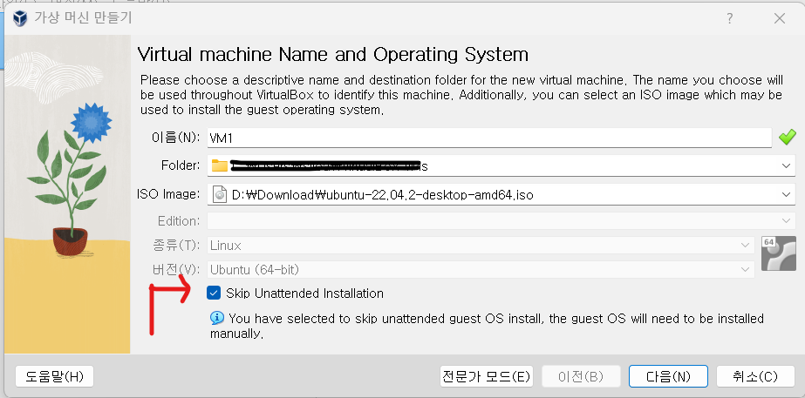The height and width of the screenshot is (398, 805).
Task: Close the dialog with the X button
Action: click(780, 18)
